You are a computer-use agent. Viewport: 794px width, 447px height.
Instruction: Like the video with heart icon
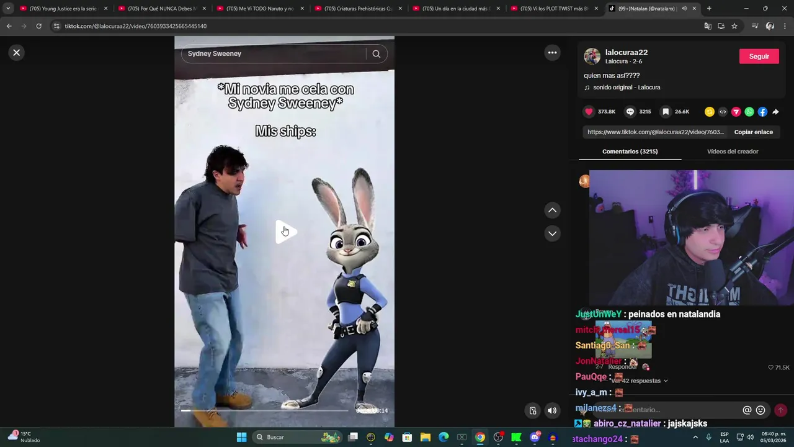pos(589,112)
